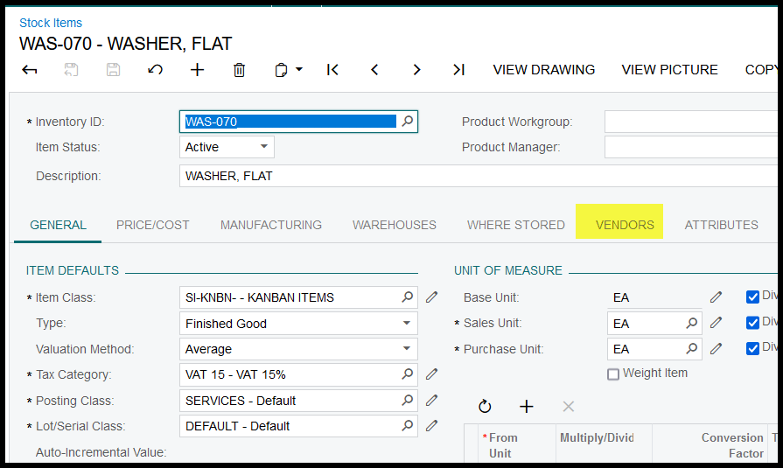Toggle the checkbox beside Purchase Unit
Viewport: 783px width, 468px height.
[x=752, y=348]
